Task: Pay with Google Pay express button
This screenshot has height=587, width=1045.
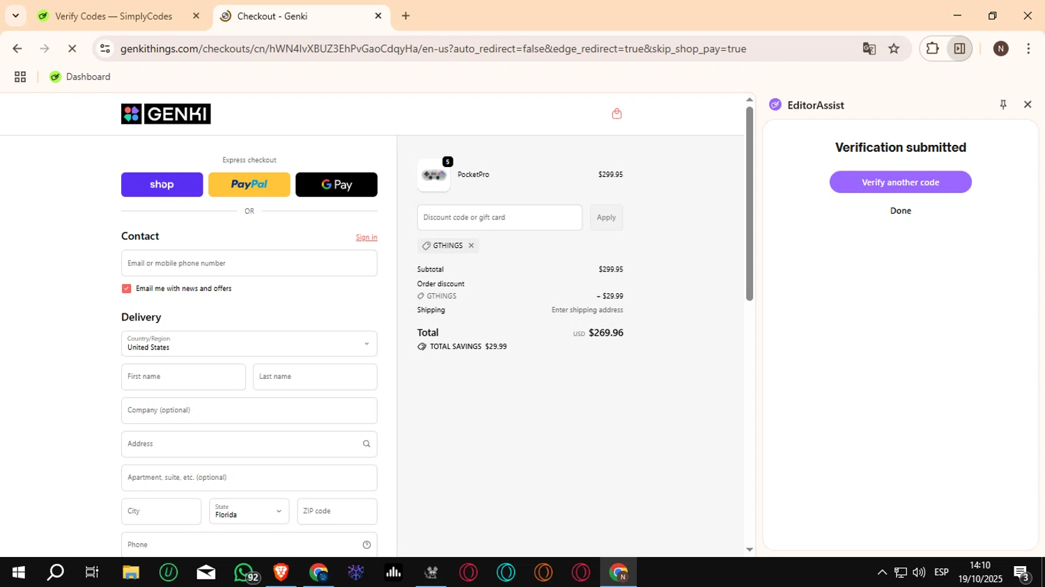Action: click(336, 185)
